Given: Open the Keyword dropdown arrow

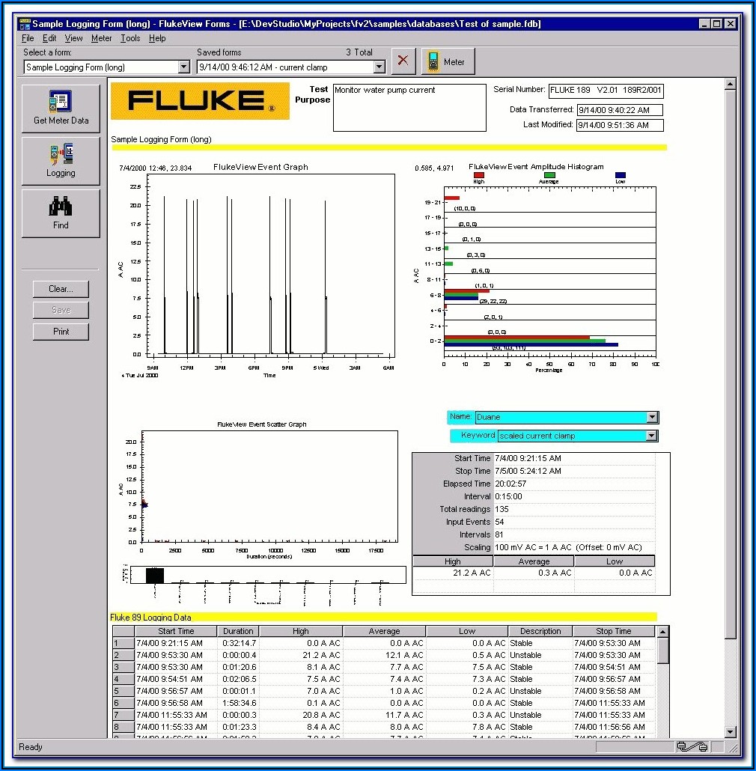Looking at the screenshot, I should [x=651, y=436].
